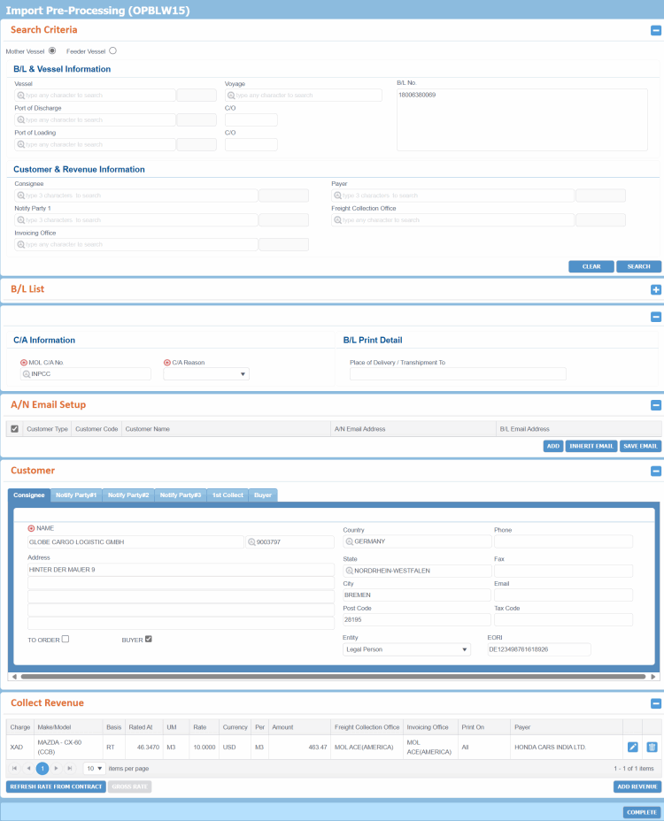Image resolution: width=664 pixels, height=821 pixels.
Task: Click the Post Code field
Action: point(417,619)
